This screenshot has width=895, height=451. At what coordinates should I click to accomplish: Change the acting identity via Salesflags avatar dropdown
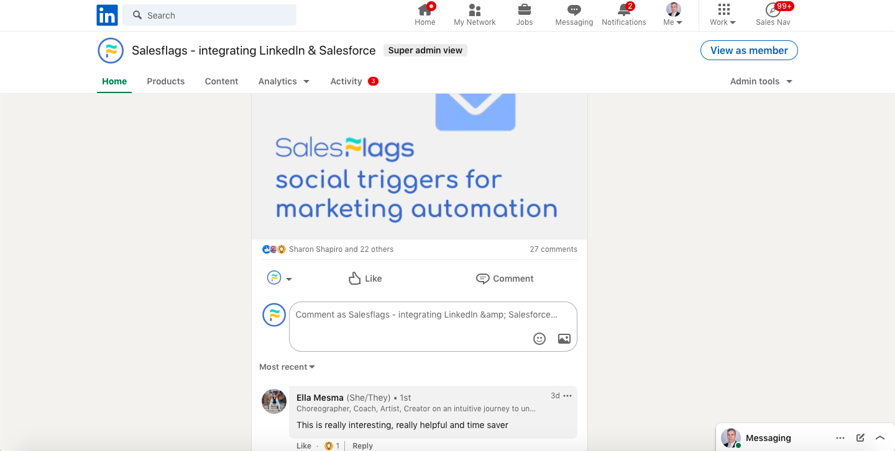[x=279, y=279]
